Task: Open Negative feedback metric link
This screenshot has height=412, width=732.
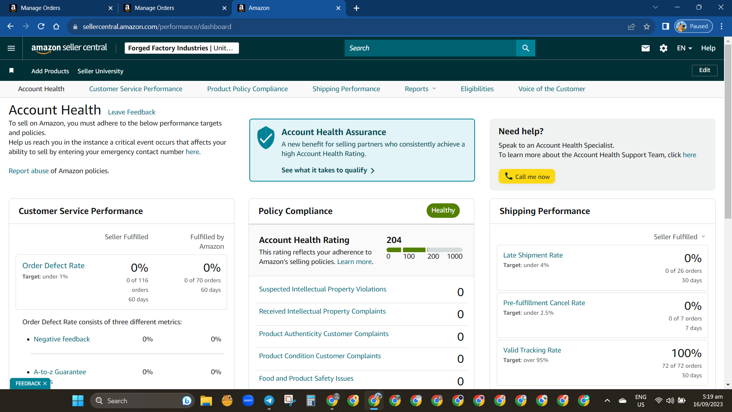Action: point(62,339)
